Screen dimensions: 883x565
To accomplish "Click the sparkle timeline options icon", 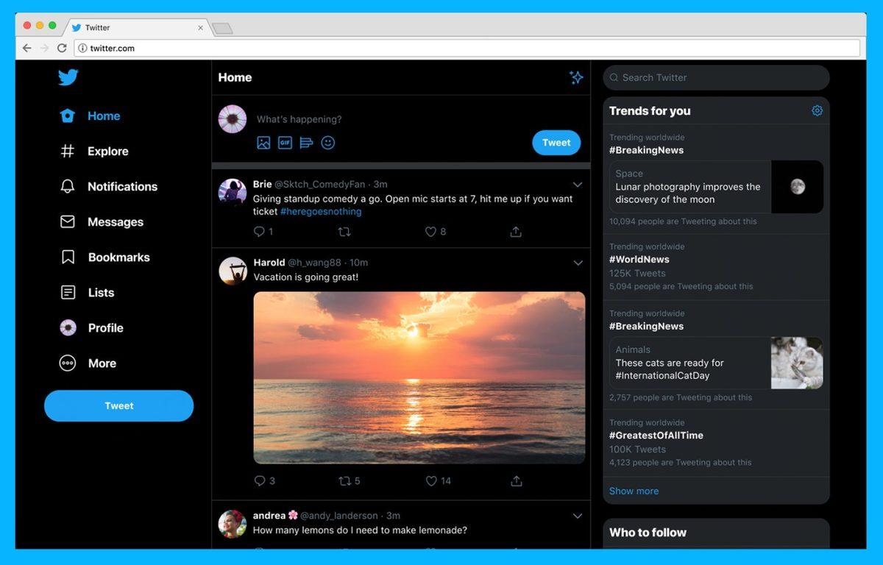I will 576,77.
